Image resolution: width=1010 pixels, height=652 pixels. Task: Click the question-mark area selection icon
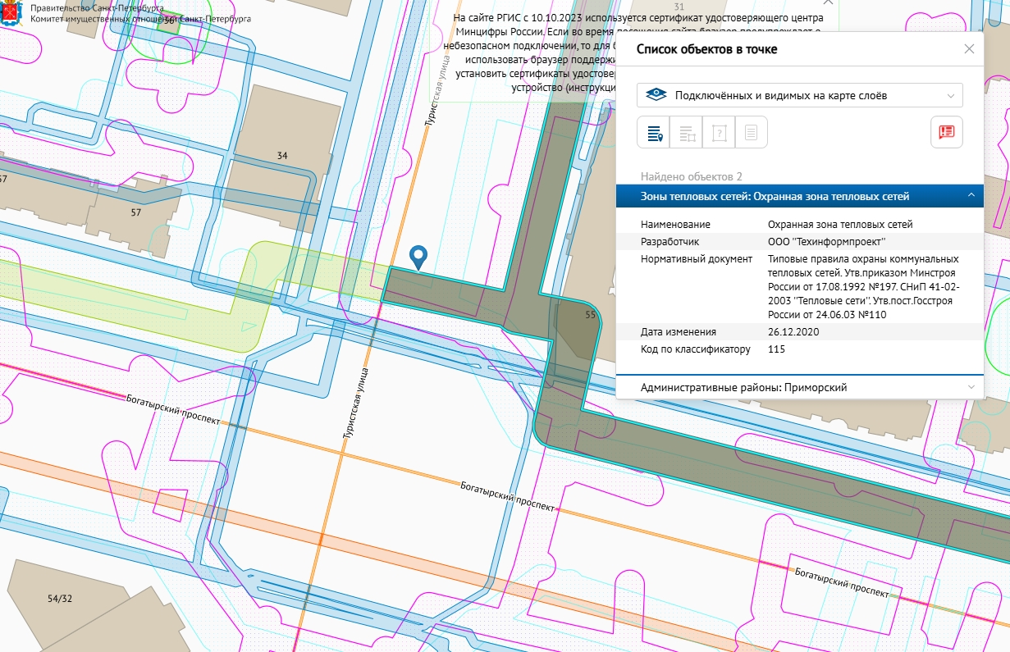(x=719, y=132)
